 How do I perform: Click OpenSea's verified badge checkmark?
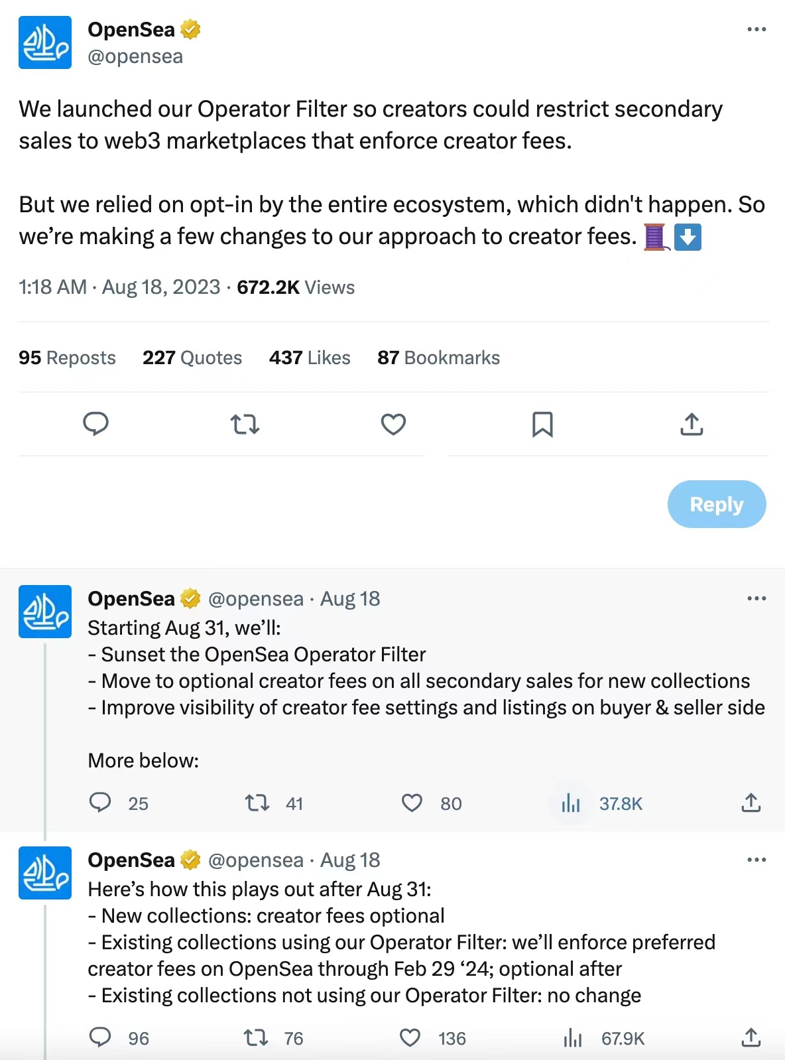191,29
